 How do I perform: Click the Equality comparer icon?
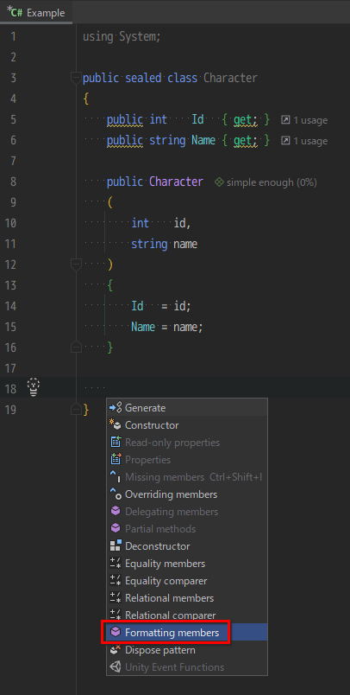tap(116, 581)
